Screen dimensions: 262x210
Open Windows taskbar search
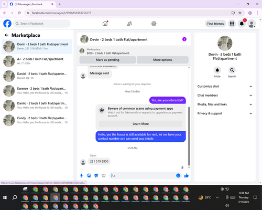(x=15, y=197)
